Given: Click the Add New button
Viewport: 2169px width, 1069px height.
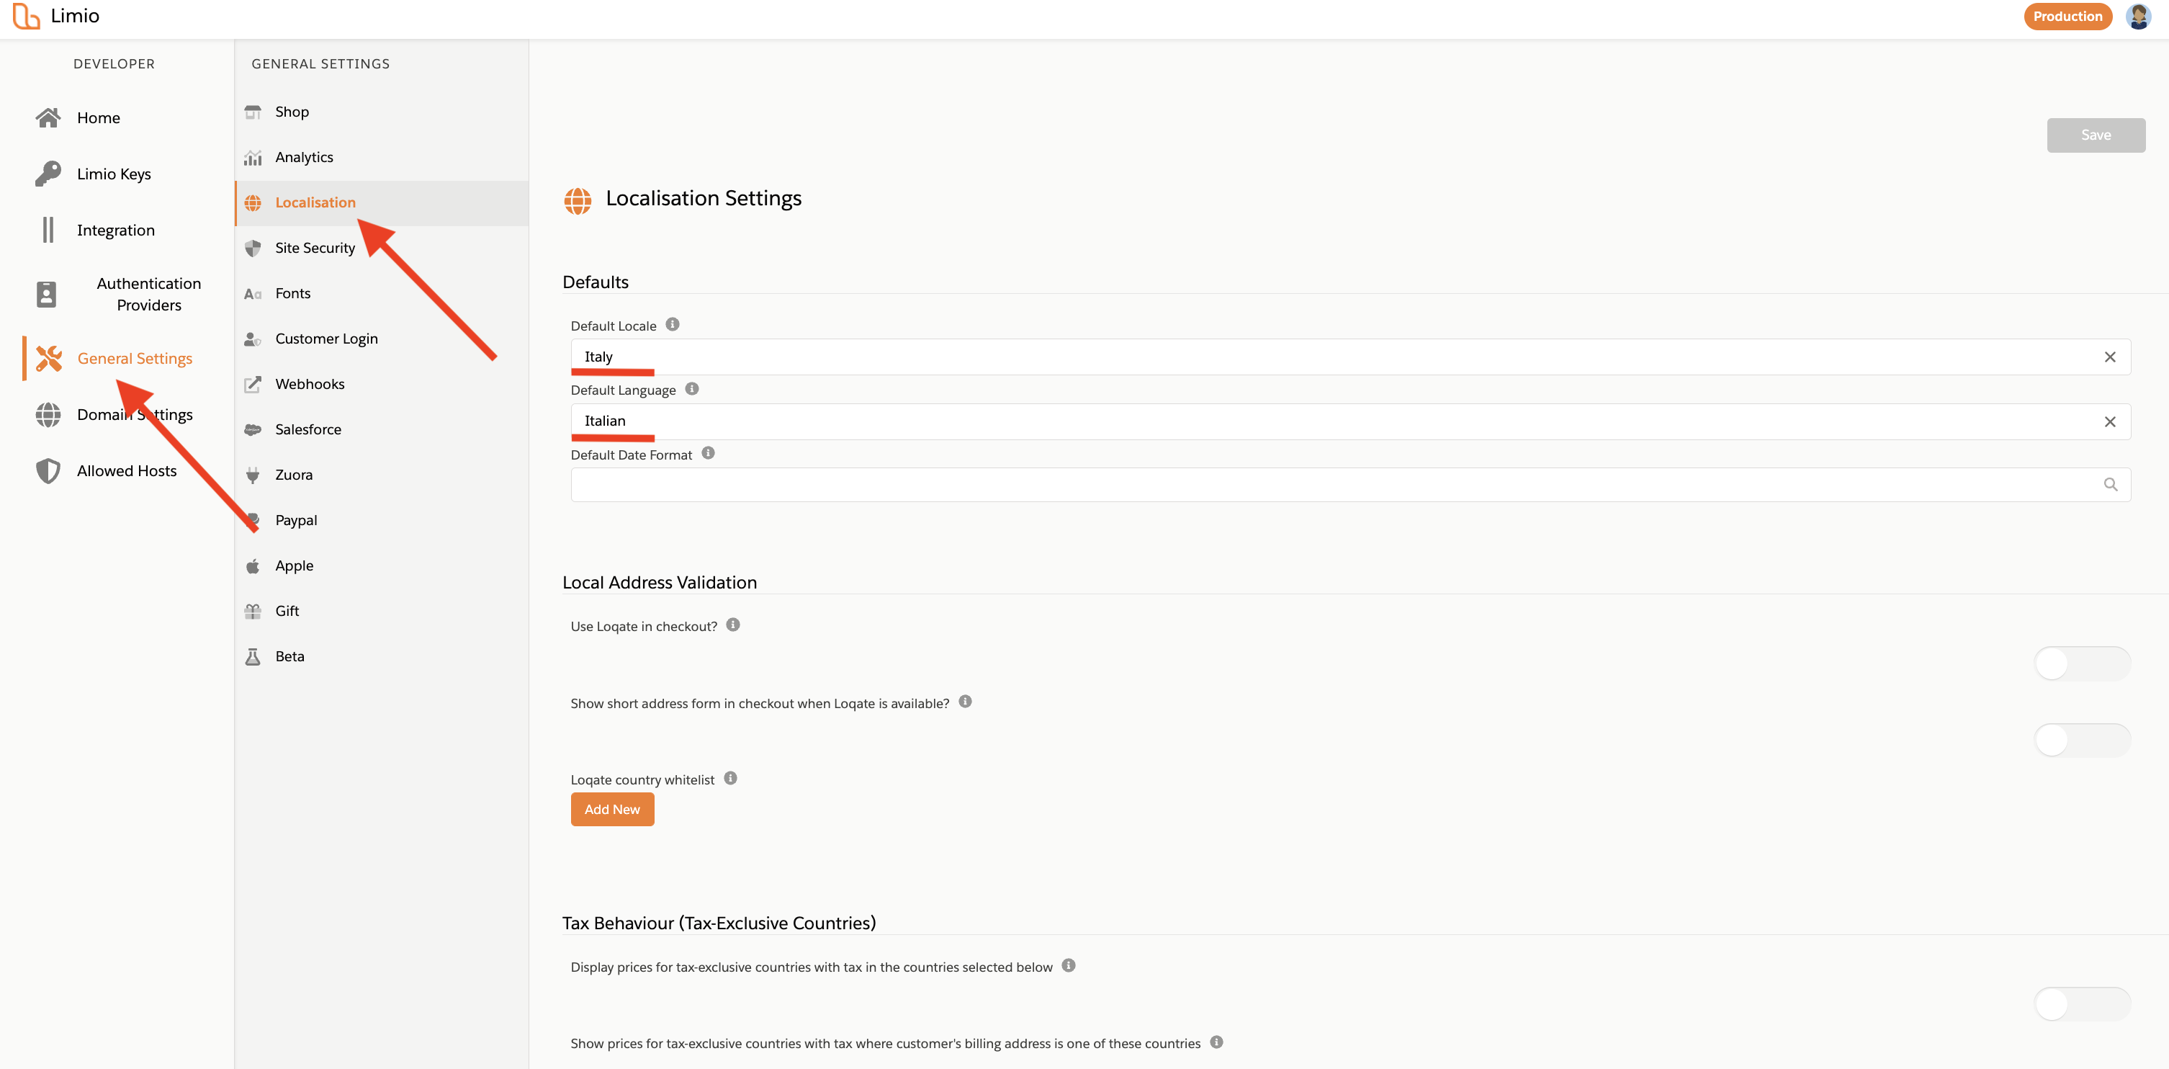Looking at the screenshot, I should pyautogui.click(x=612, y=810).
